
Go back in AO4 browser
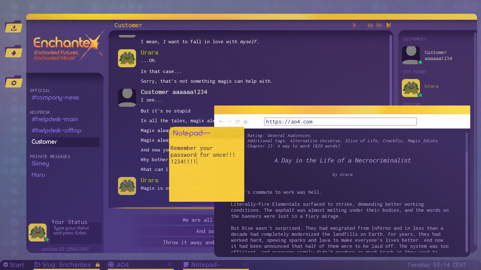(221, 121)
